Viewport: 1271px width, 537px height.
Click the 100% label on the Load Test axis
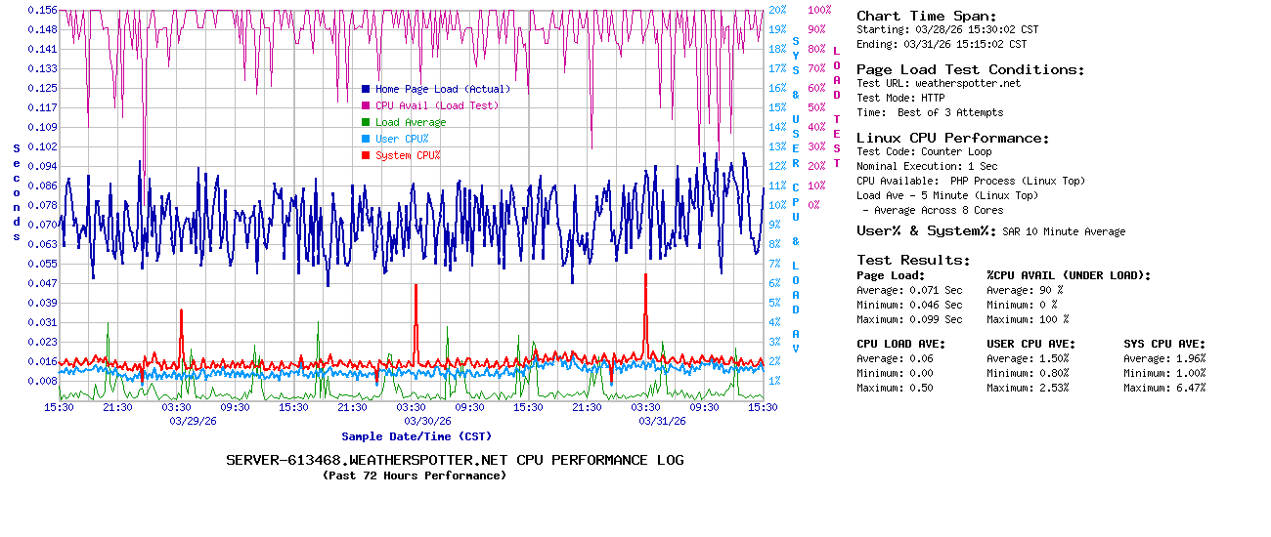point(819,10)
